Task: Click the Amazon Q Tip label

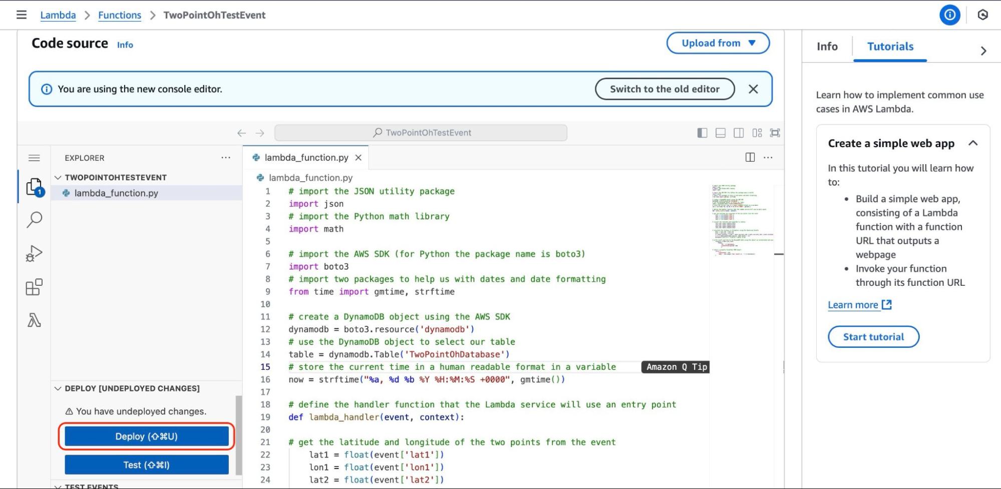Action: 676,367
